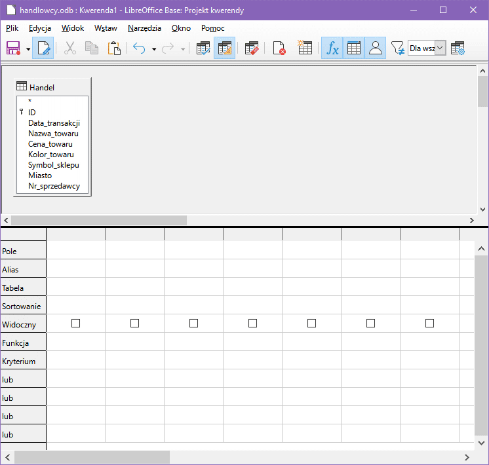Viewport: 489px width, 465px height.
Task: Click the first Pole cell in grid
Action: click(x=75, y=251)
